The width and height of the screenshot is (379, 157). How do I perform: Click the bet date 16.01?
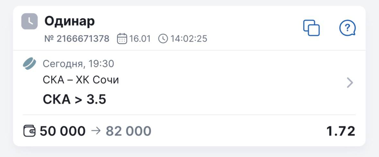pos(140,39)
